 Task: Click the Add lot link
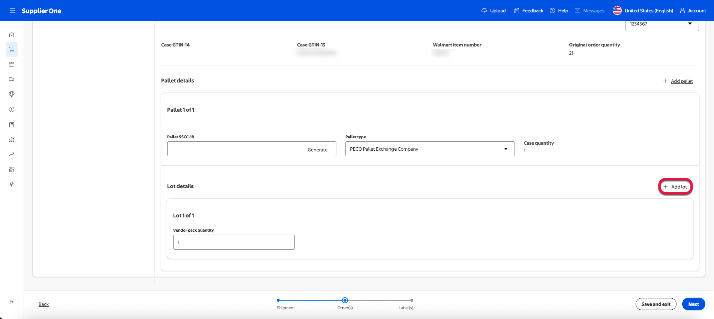[679, 187]
